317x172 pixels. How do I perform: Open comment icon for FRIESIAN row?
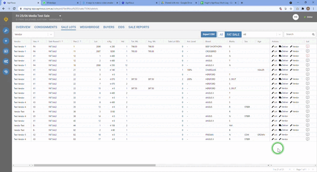308,135
